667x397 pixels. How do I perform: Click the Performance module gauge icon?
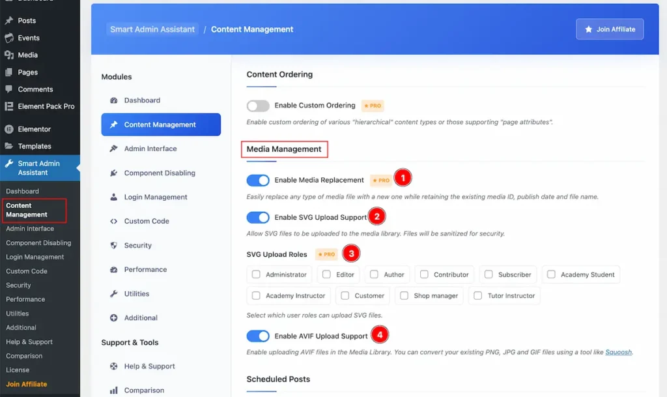point(113,269)
